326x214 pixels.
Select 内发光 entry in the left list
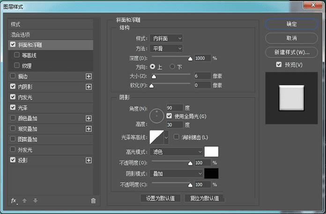[x=51, y=97]
